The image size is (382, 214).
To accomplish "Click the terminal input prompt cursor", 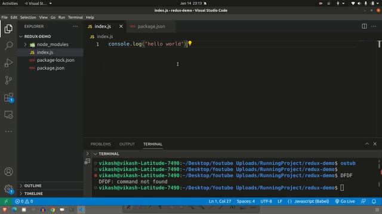I will click(x=342, y=188).
